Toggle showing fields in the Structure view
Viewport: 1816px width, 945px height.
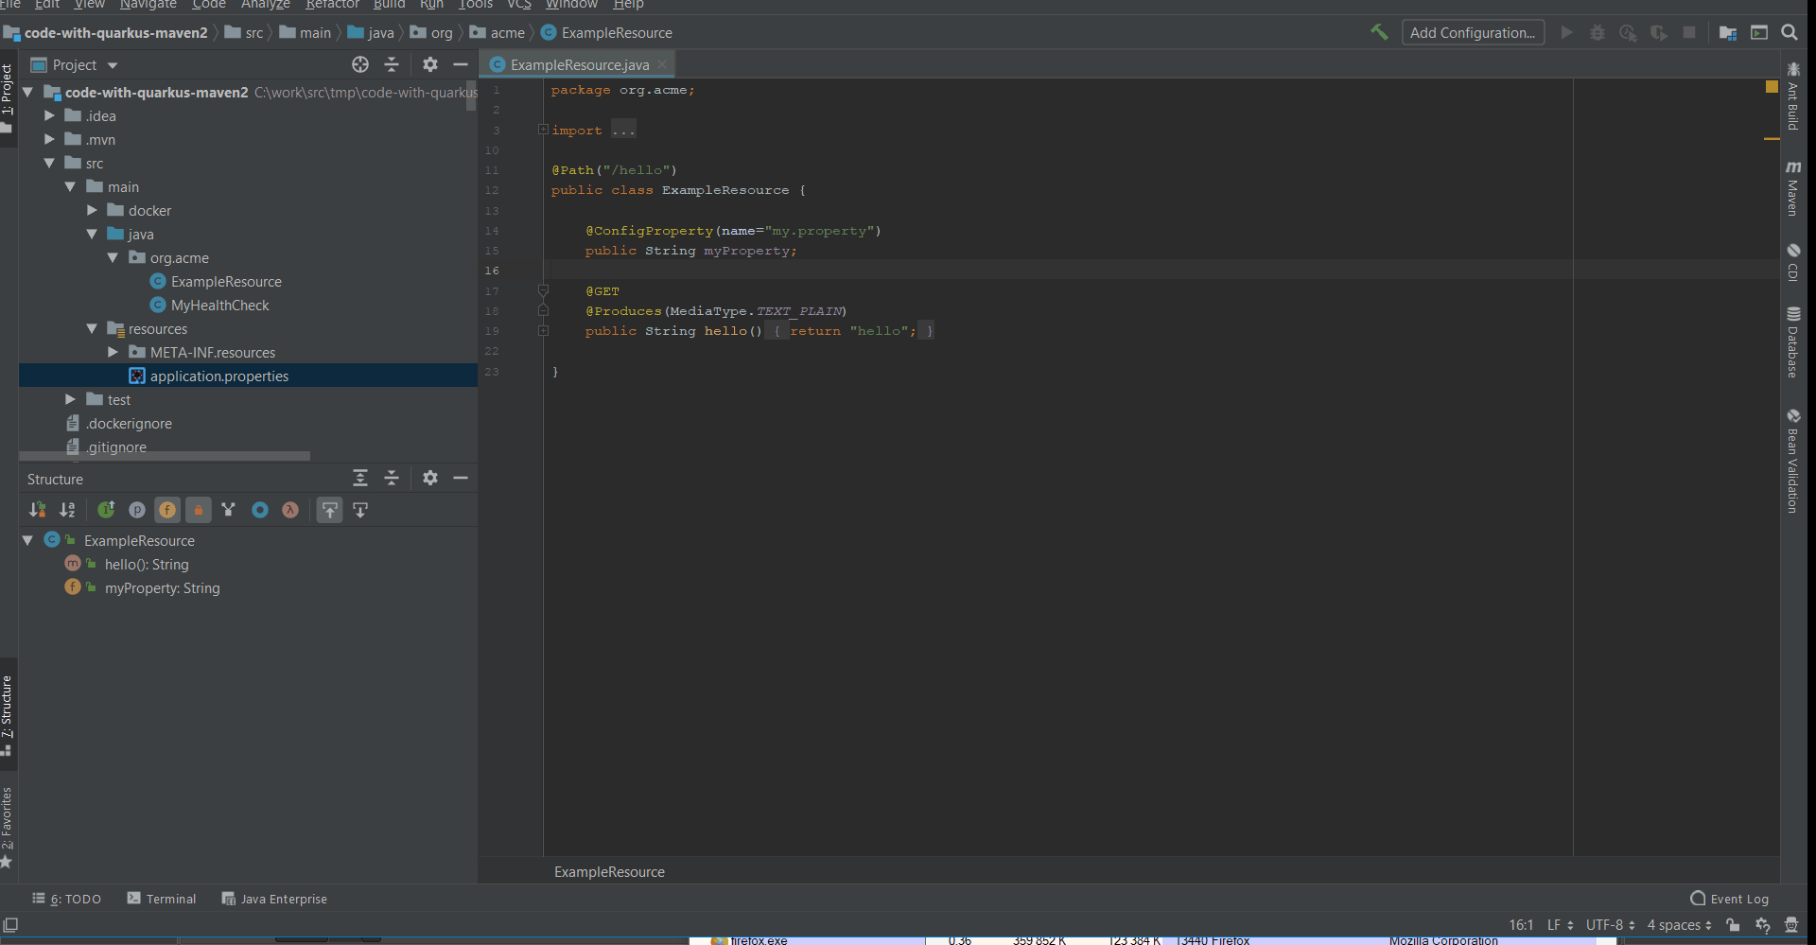click(x=167, y=509)
